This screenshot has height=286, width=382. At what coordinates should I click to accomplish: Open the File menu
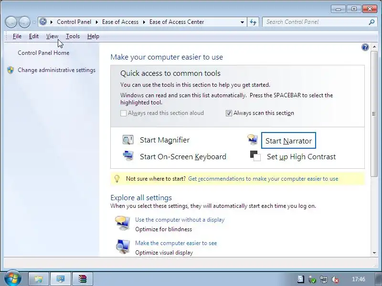[17, 36]
